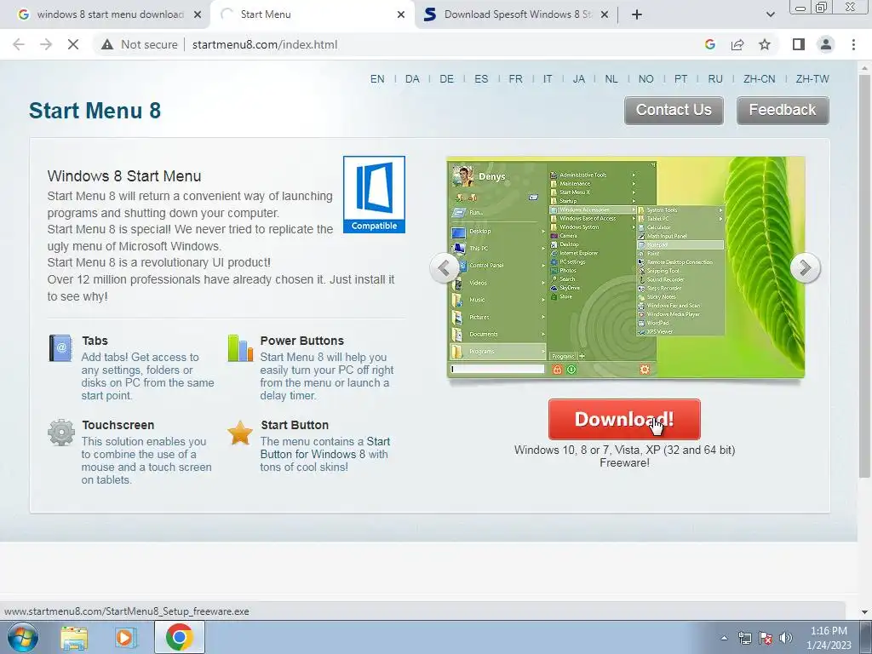Open Windows Media Player from taskbar

(125, 637)
